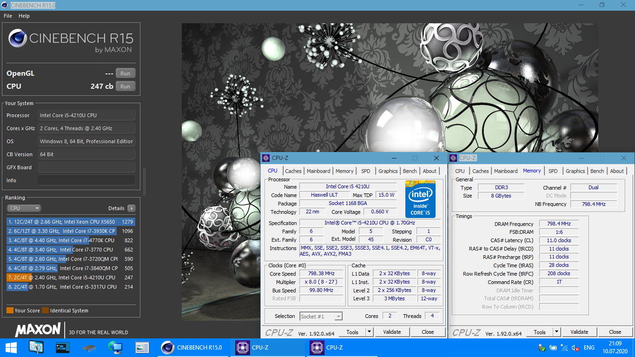Select ranking row Intel Core i5-3317U

pyautogui.click(x=71, y=287)
